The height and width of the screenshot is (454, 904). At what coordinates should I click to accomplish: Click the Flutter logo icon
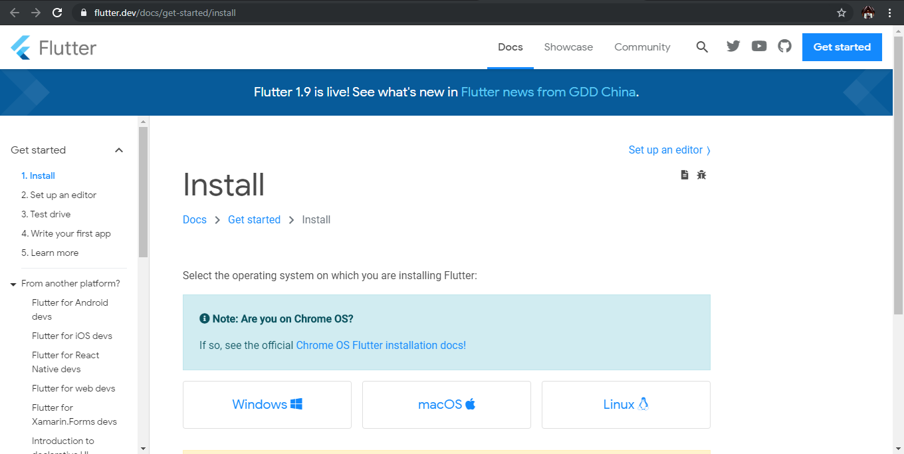[x=20, y=47]
